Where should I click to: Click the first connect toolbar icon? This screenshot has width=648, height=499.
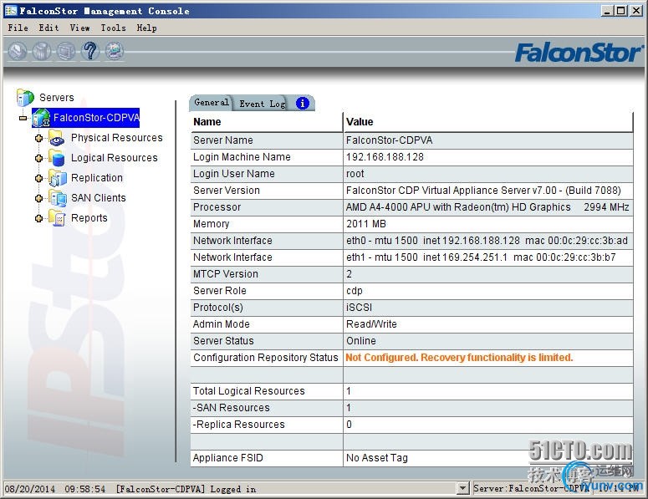click(18, 52)
